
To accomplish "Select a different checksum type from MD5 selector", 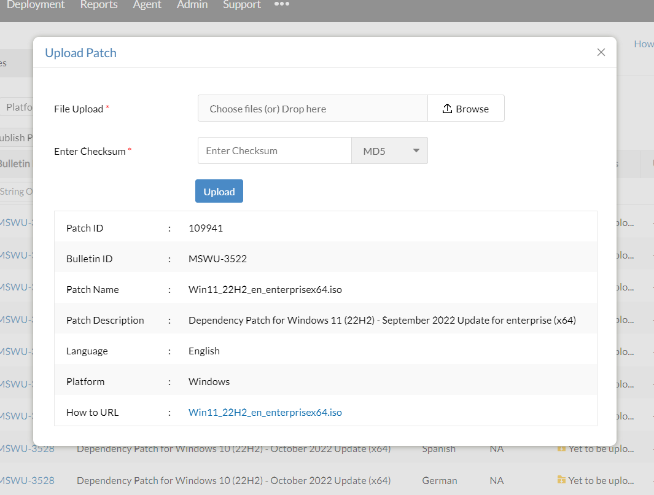I will point(389,150).
